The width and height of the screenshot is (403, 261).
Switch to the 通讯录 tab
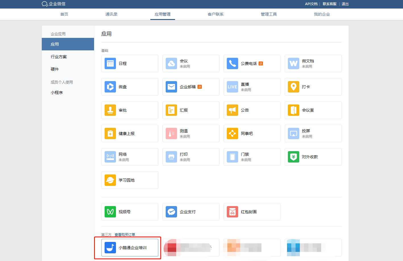[111, 14]
